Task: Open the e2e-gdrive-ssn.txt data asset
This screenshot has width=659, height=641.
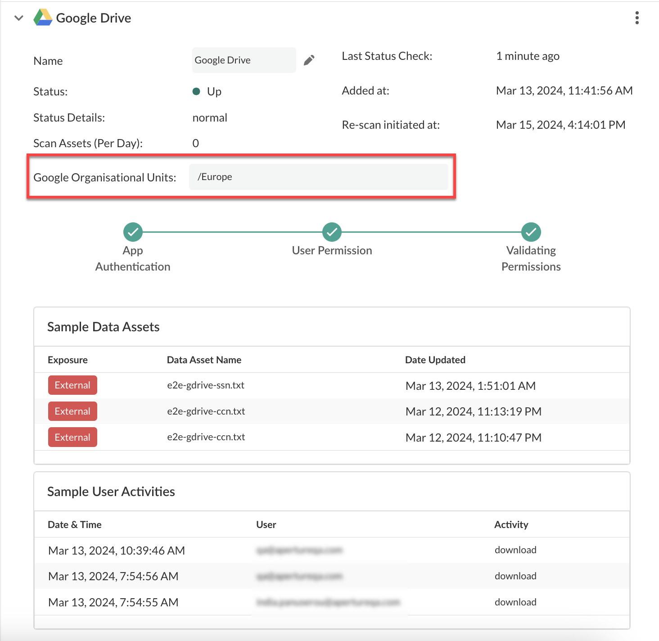Action: tap(206, 385)
